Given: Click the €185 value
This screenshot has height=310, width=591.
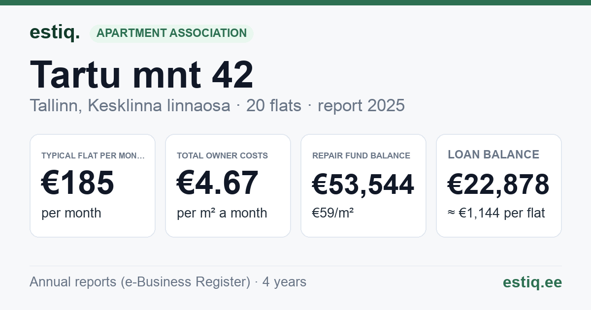Looking at the screenshot, I should click(78, 183).
